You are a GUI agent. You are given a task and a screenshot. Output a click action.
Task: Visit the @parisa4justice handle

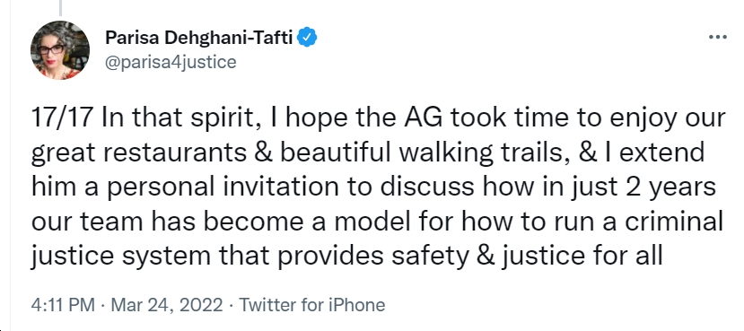(x=171, y=62)
